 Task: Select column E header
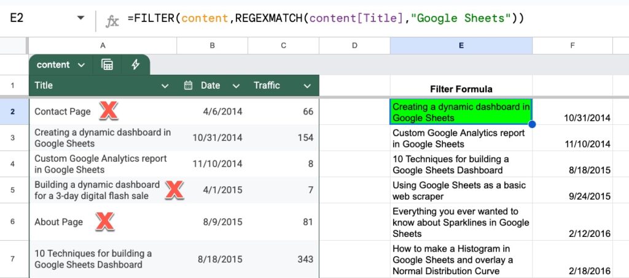click(461, 45)
